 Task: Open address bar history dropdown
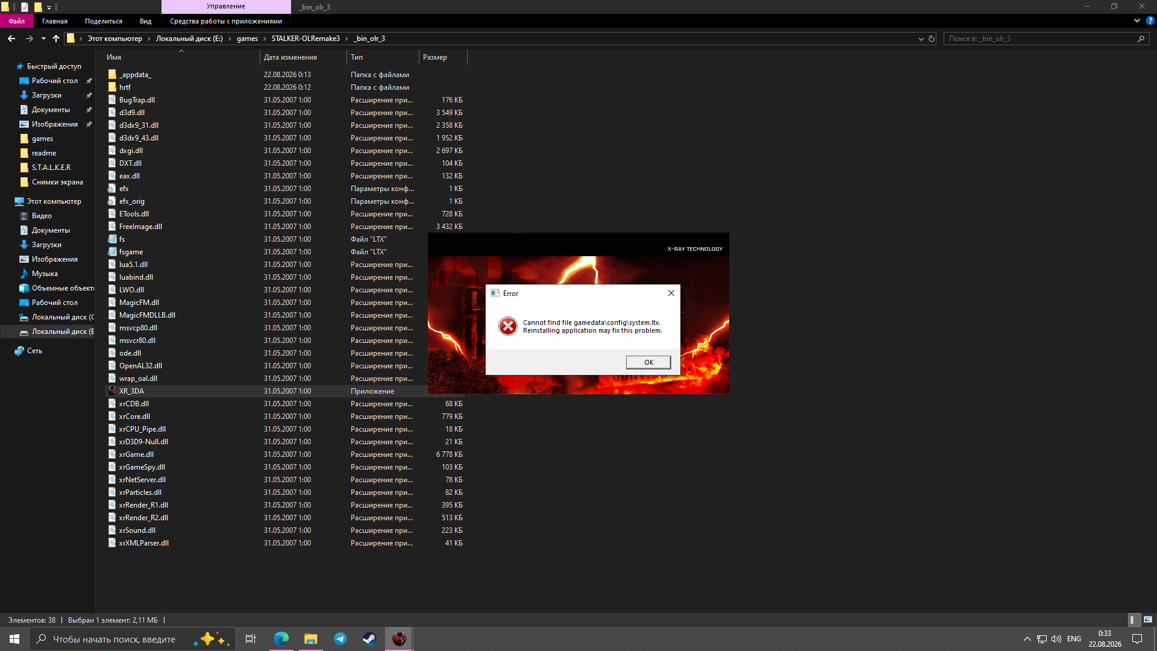pos(921,39)
